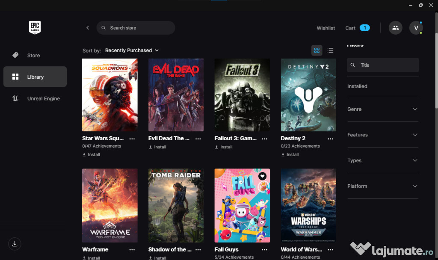Click the magnifier icon in Title filter
The width and height of the screenshot is (438, 260).
[x=353, y=65]
